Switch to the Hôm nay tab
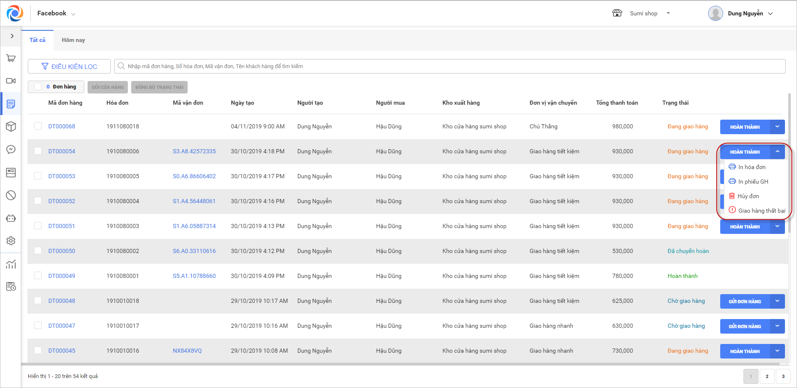This screenshot has height=388, width=797. [73, 40]
